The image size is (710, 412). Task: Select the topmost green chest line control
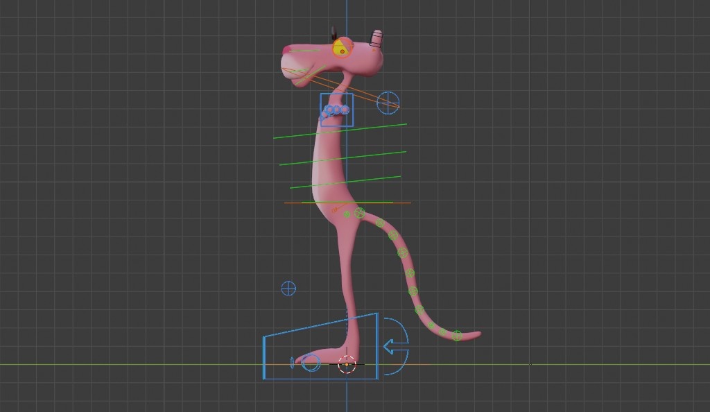pyautogui.click(x=340, y=131)
